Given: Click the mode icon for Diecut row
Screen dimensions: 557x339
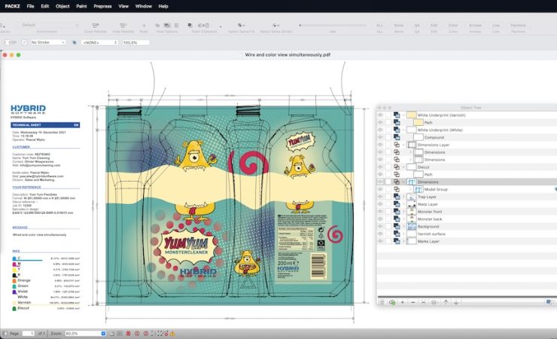Looking at the screenshot, I should coord(397,167).
